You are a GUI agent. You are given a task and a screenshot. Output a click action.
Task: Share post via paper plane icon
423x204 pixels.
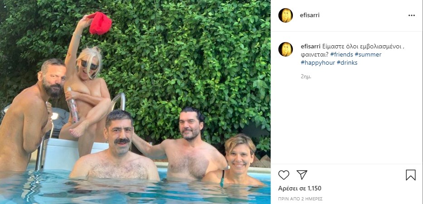tap(302, 175)
